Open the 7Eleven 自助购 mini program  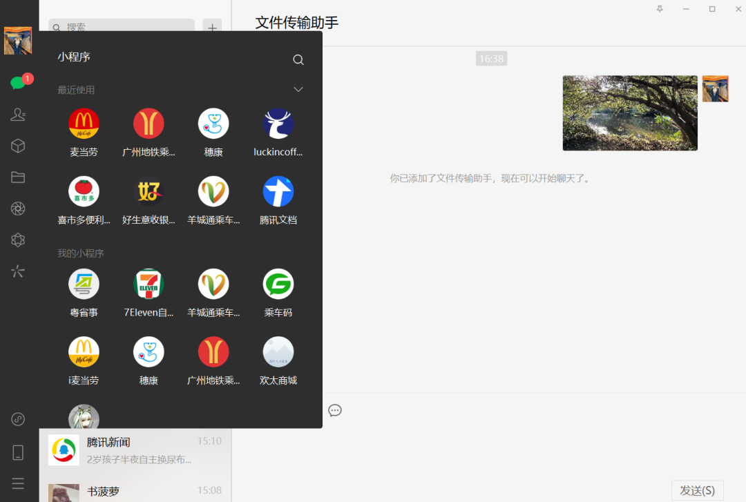click(149, 283)
